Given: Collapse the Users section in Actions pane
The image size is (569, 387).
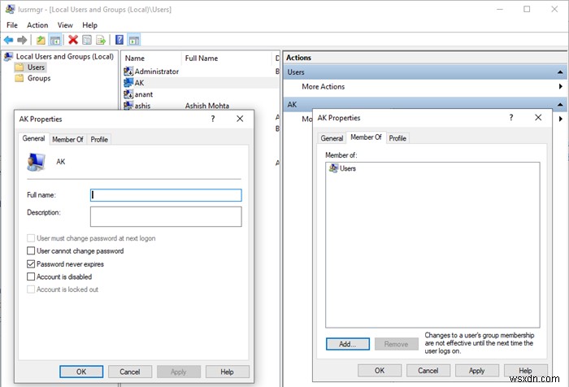Looking at the screenshot, I should click(x=560, y=72).
